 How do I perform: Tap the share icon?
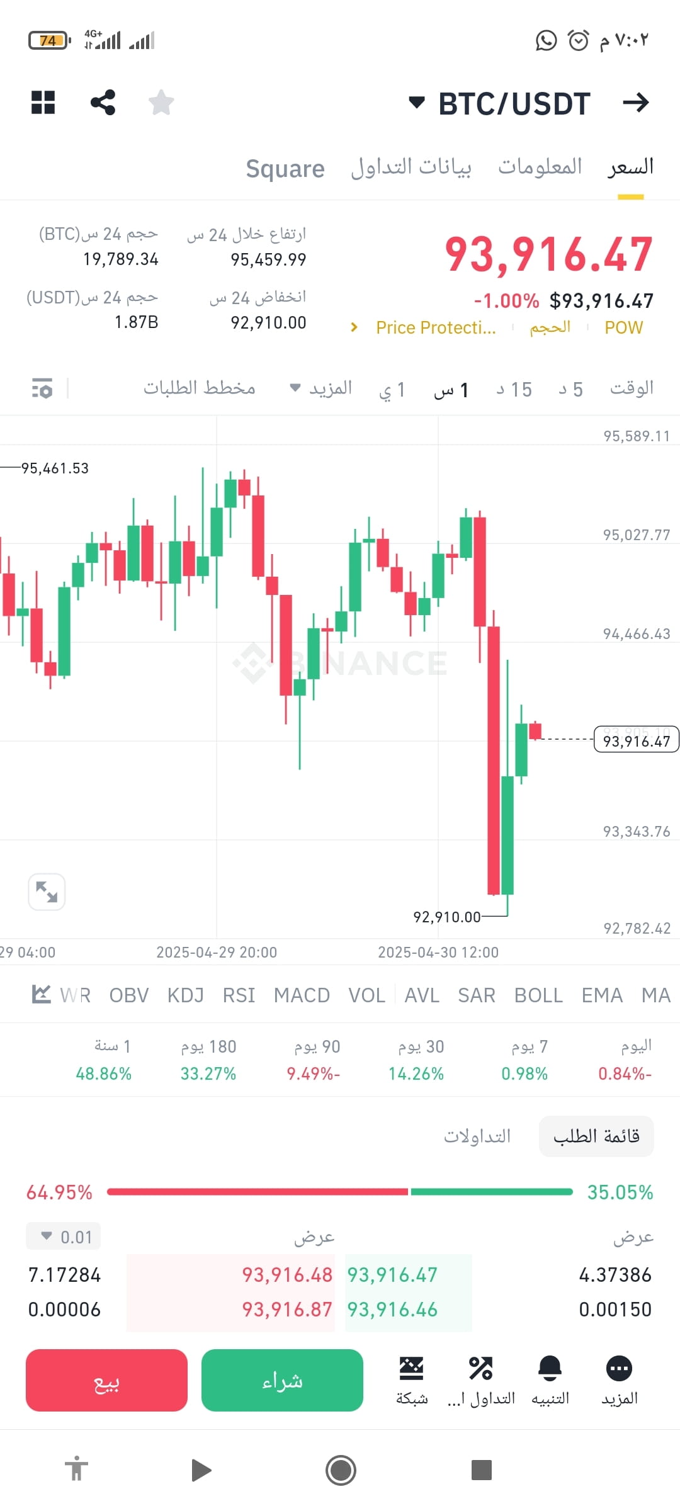(103, 103)
